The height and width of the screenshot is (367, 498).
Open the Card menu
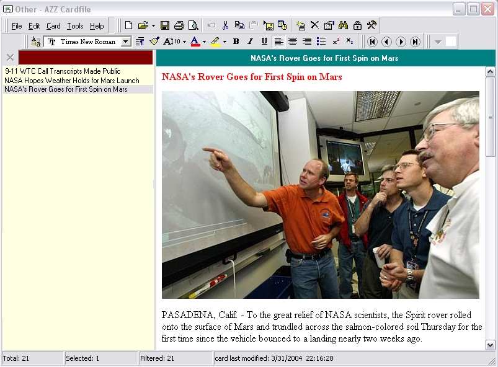coord(53,26)
